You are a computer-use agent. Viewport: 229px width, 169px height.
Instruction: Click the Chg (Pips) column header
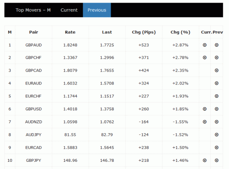(144, 32)
